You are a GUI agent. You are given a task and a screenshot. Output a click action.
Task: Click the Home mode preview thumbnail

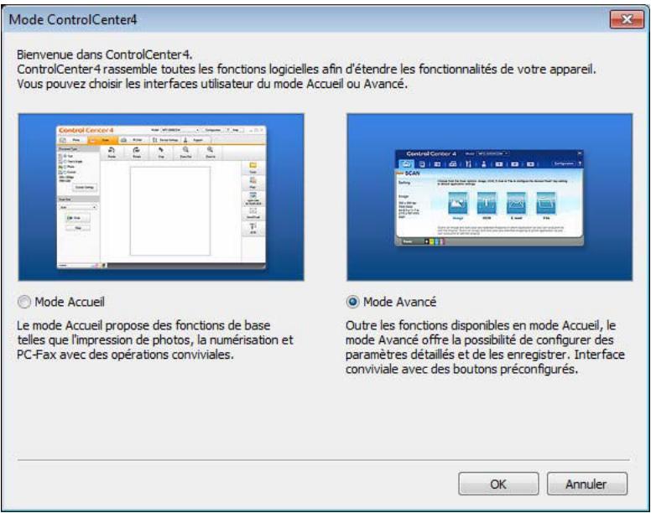[x=161, y=197]
